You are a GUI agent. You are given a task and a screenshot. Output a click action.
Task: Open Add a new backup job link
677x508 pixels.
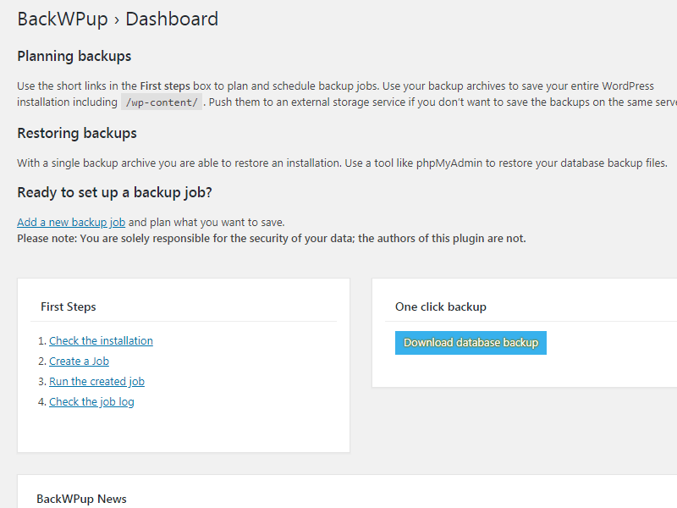(x=70, y=222)
